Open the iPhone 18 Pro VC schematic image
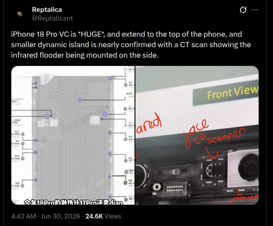Screen dimensions: 273x226 [x=73, y=135]
